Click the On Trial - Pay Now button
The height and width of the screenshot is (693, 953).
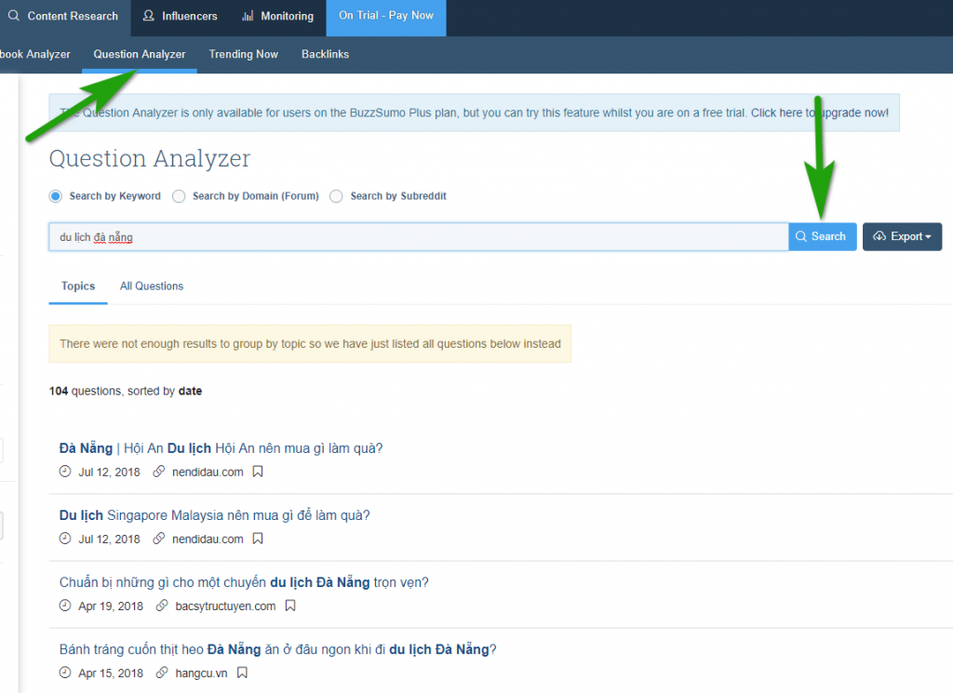pos(386,16)
